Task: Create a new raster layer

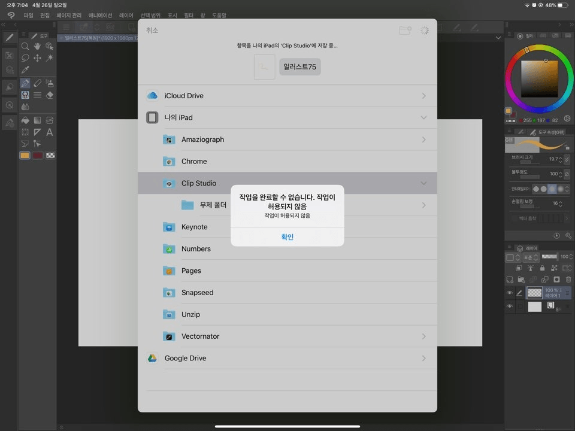Action: [x=510, y=280]
